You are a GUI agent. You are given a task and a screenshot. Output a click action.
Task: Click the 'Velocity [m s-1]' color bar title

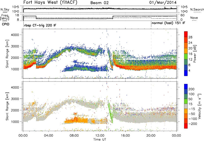199,106
